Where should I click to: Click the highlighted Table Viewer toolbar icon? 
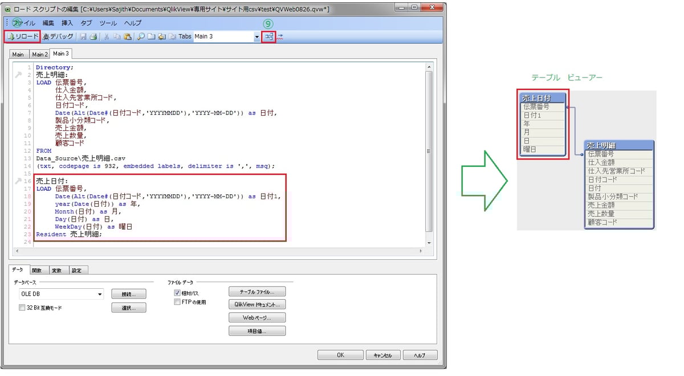click(x=268, y=36)
